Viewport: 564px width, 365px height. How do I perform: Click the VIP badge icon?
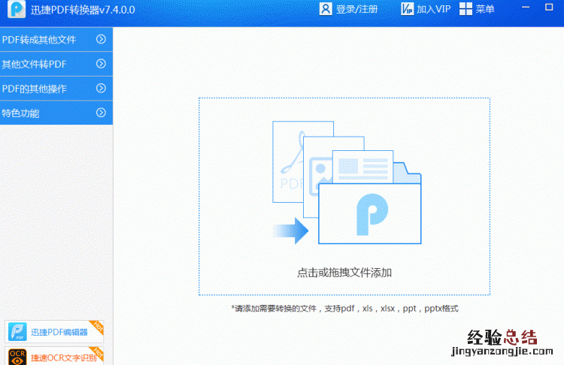[x=407, y=9]
